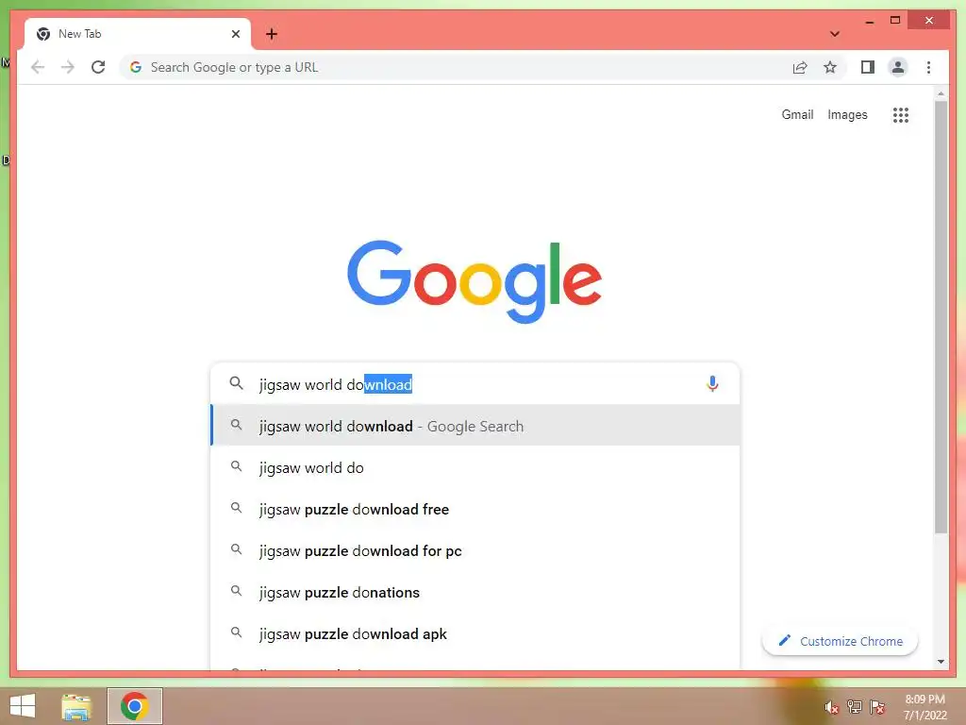Image resolution: width=966 pixels, height=725 pixels.
Task: Open the Google apps grid
Action: (901, 114)
